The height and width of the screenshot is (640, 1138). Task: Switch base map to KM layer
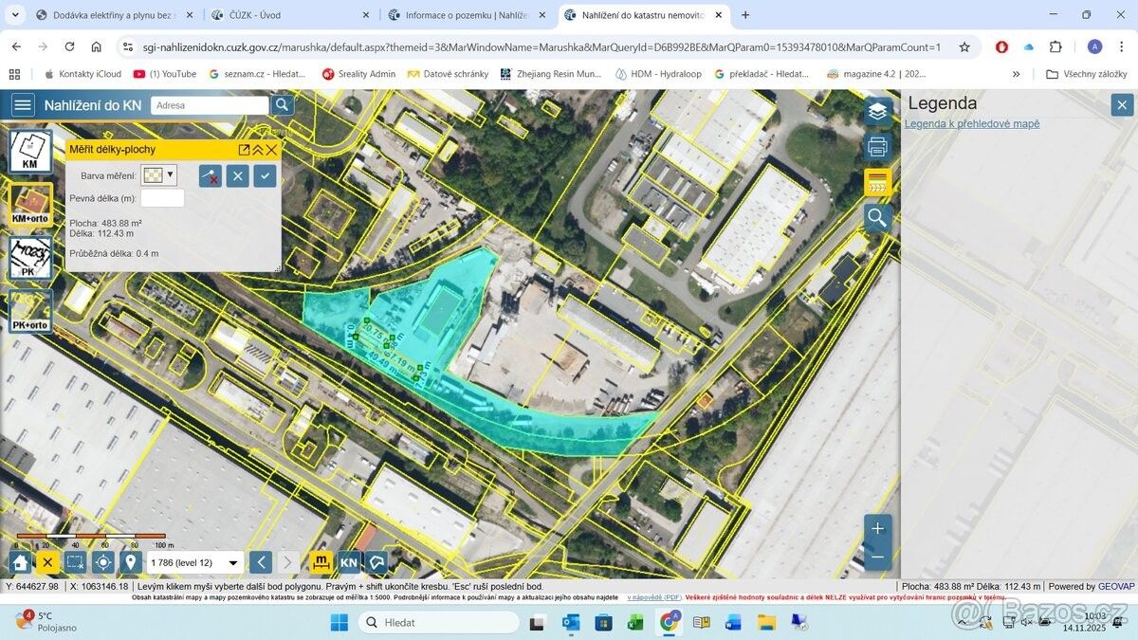coord(30,151)
